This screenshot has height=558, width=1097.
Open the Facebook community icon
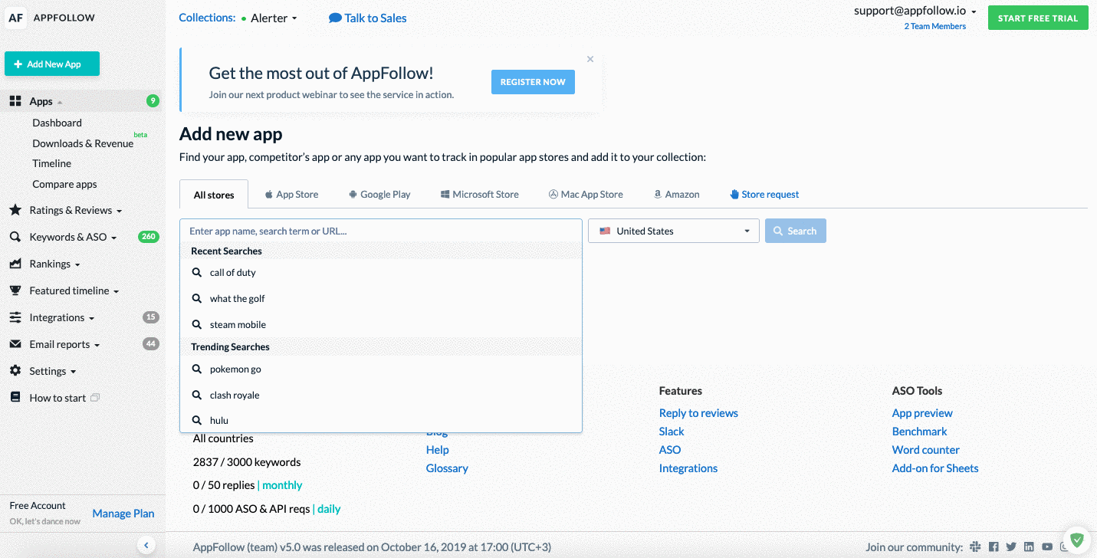click(994, 547)
